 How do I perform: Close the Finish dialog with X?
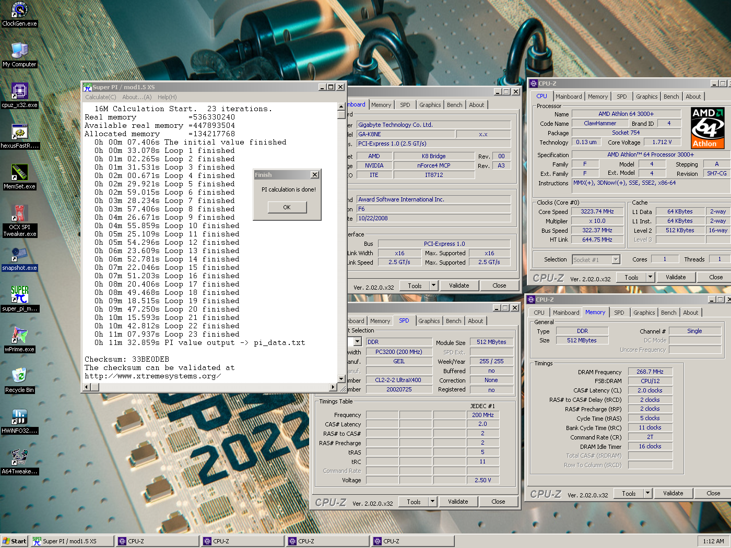click(314, 175)
